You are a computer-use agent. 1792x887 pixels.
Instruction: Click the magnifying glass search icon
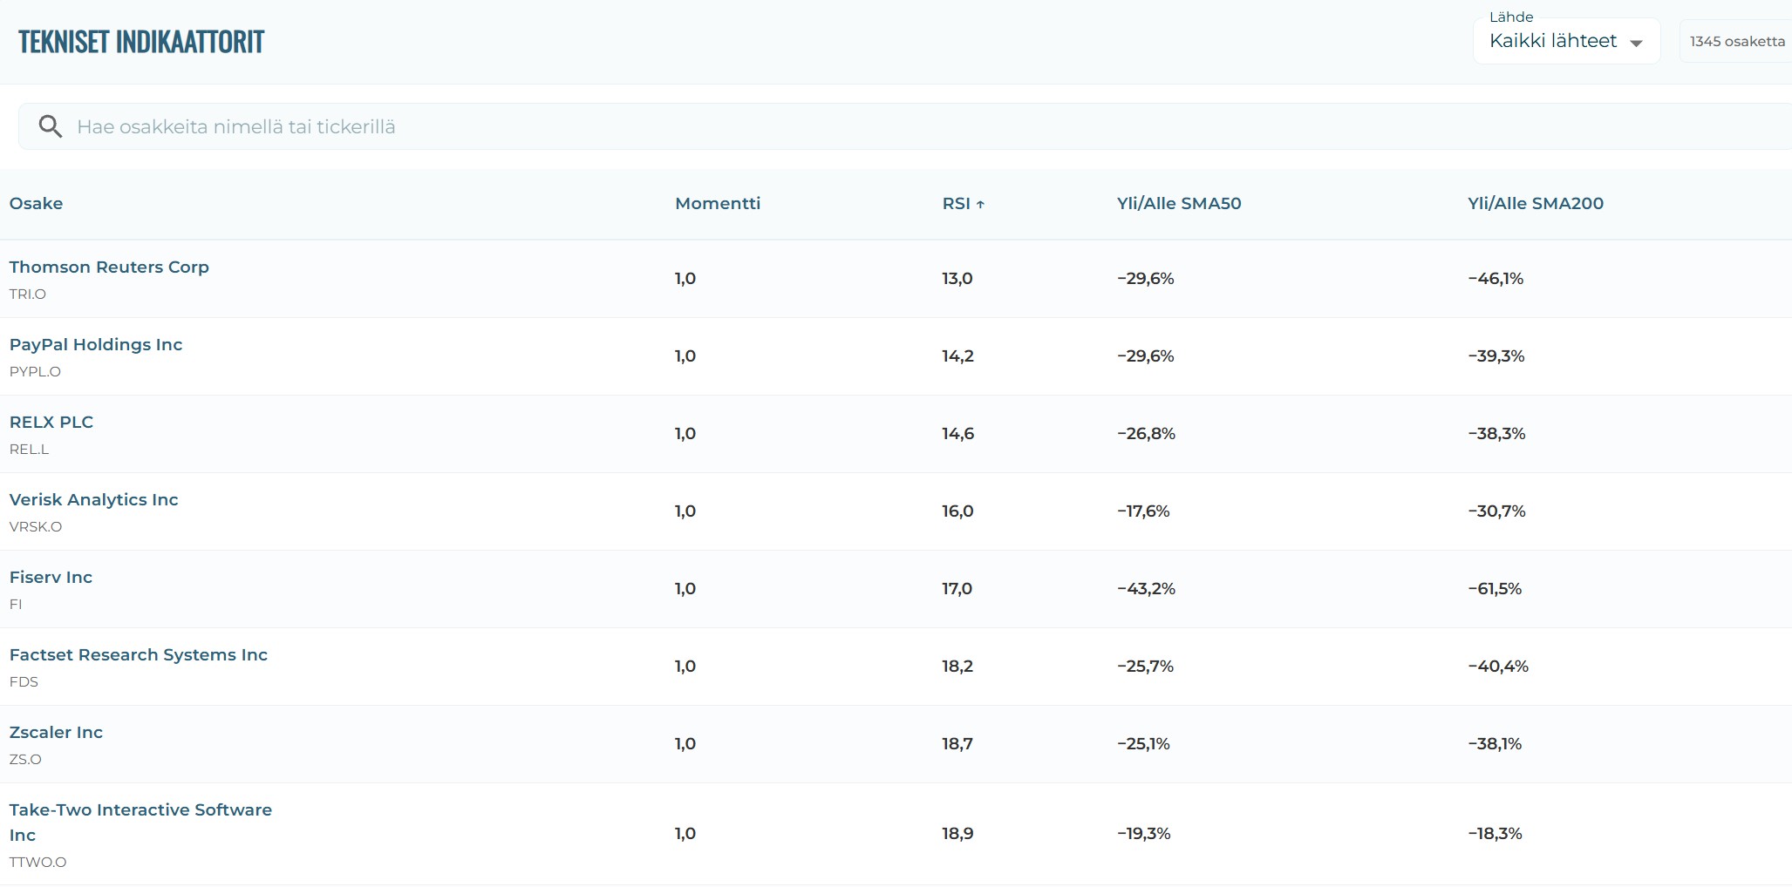pyautogui.click(x=51, y=127)
